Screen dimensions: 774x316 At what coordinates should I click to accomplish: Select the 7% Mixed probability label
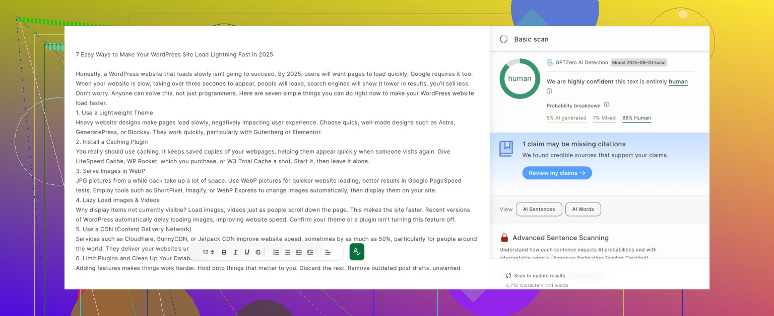pos(604,118)
